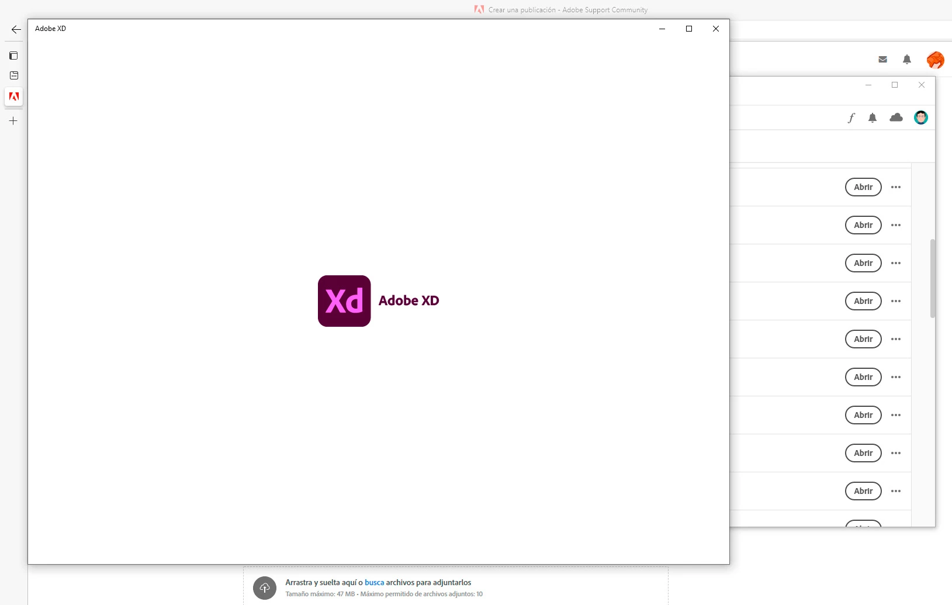Image resolution: width=952 pixels, height=605 pixels.
Task: Minimize the Creative Cloud window
Action: 868,85
